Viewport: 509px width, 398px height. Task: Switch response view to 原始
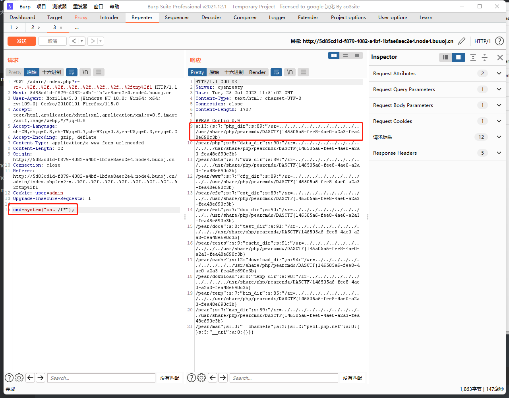click(214, 72)
